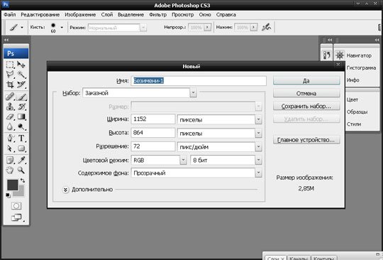
Task: Open Изображение menu
Action: (x=80, y=15)
